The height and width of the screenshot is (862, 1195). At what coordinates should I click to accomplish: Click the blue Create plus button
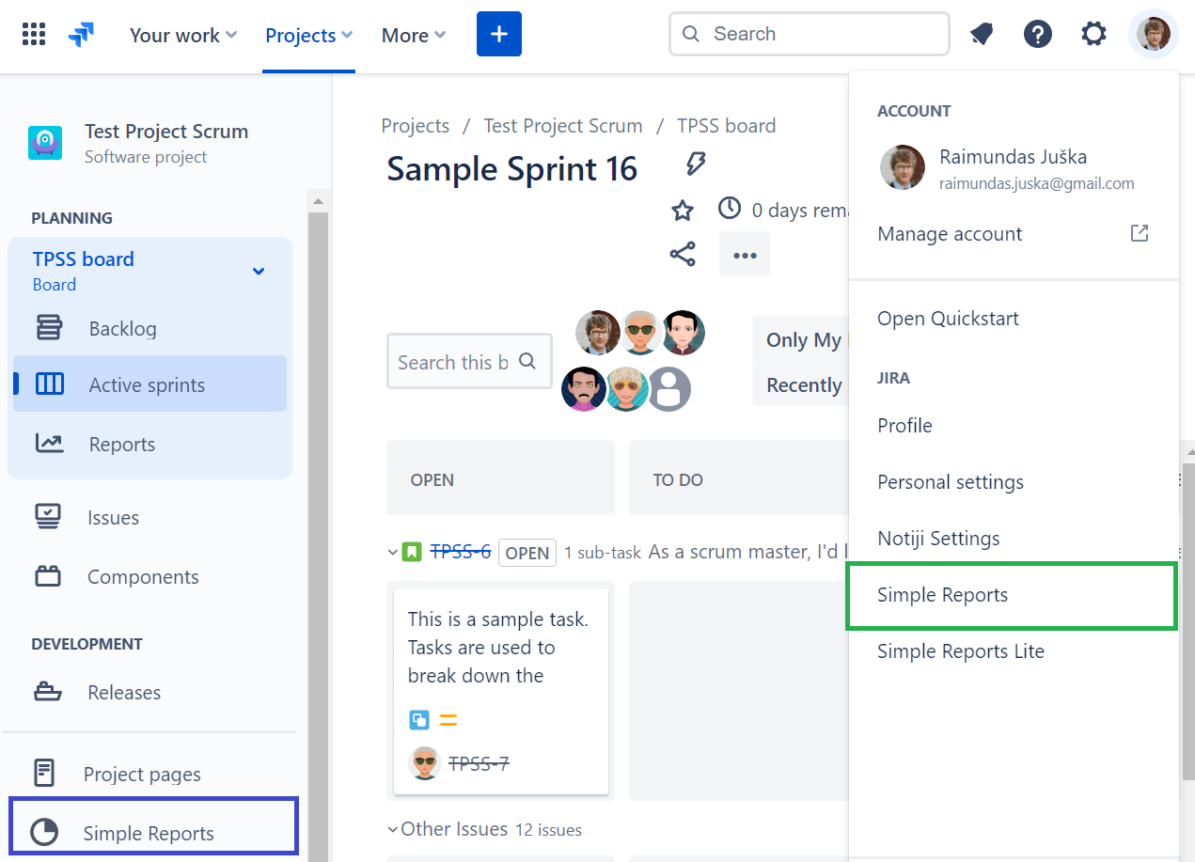click(498, 35)
